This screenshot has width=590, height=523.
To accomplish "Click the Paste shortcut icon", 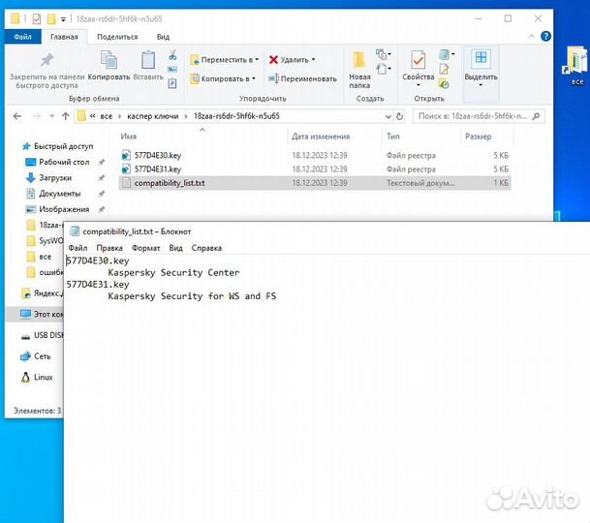I will [x=172, y=83].
